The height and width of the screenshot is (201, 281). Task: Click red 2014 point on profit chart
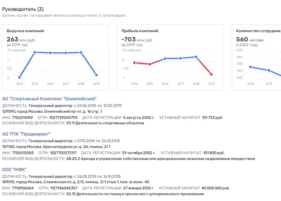(134, 62)
